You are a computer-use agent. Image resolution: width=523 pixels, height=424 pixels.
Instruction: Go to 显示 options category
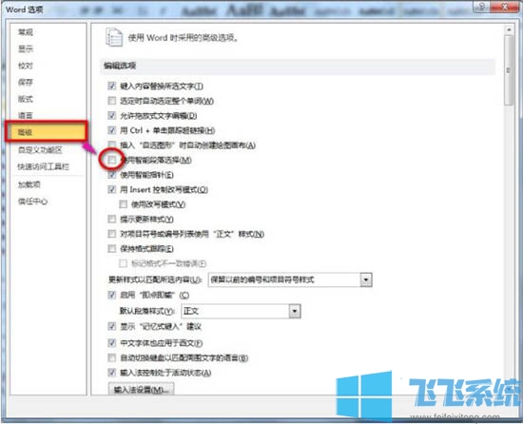coord(26,49)
